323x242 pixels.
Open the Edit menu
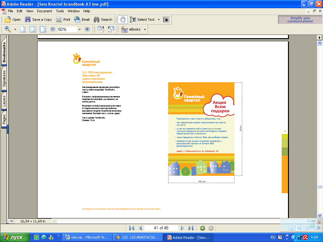[20, 11]
